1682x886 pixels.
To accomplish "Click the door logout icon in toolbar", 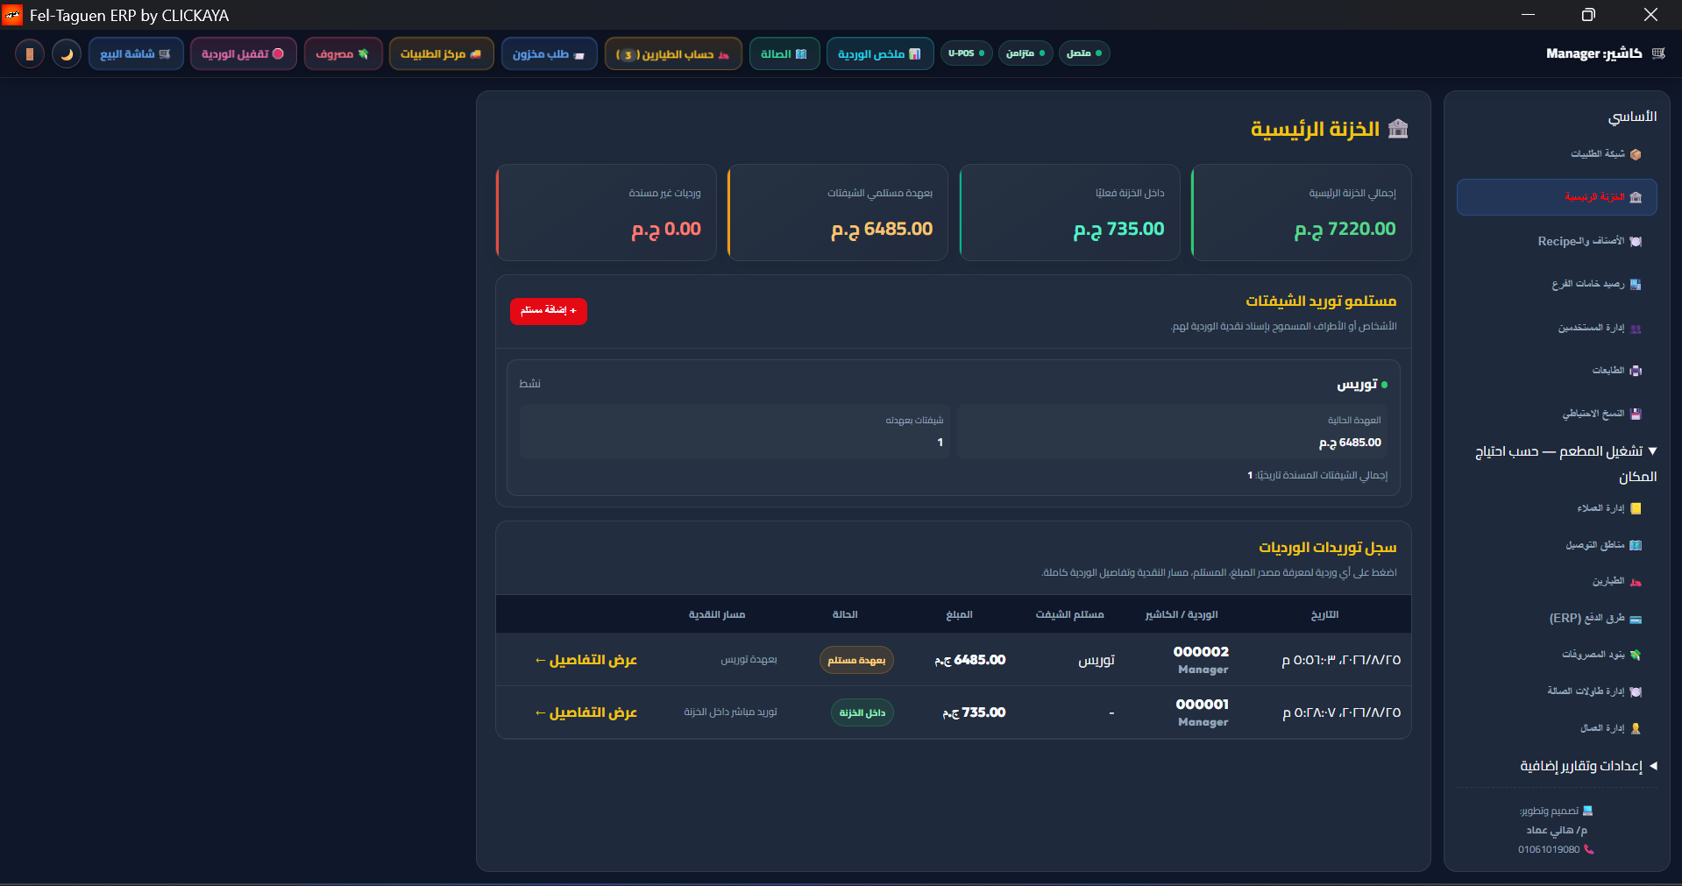I will (30, 53).
